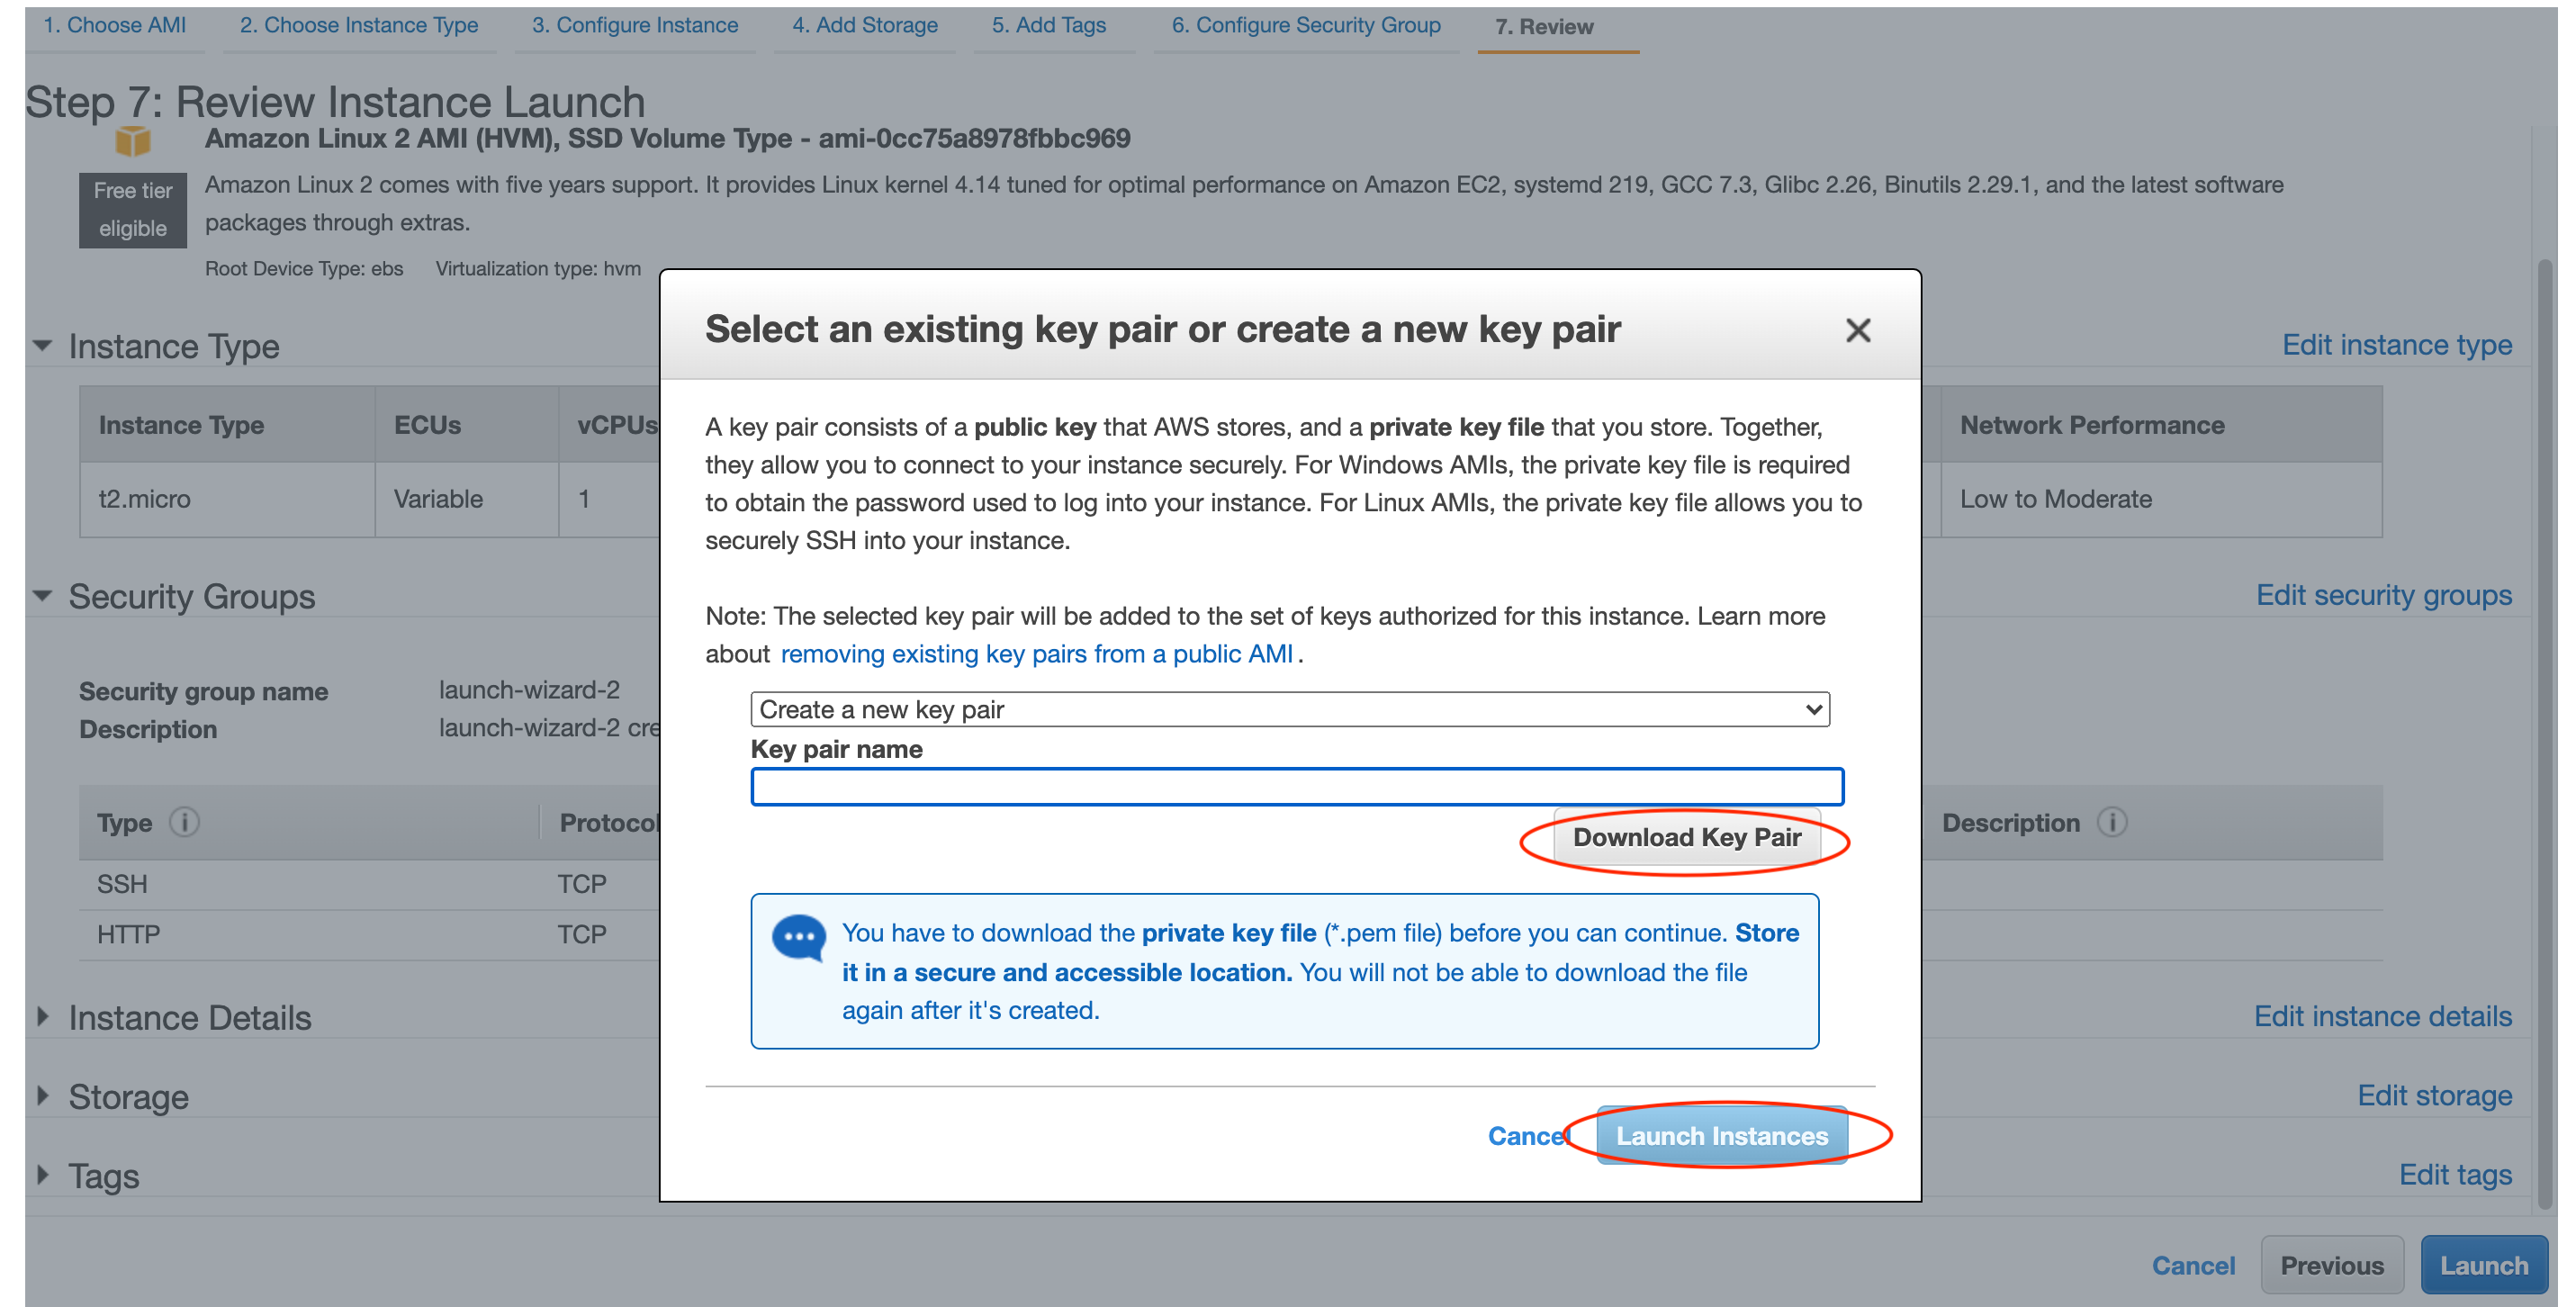Click Download Key Pair button
This screenshot has height=1307, width=2576.
(x=1686, y=835)
